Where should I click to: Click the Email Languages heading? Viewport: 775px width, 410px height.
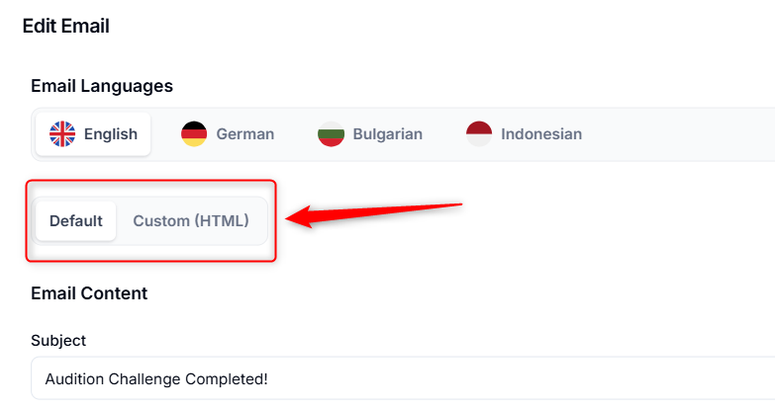click(102, 86)
